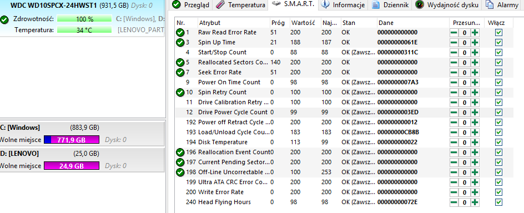Click offset value field for Disk Temperature
The image size is (524, 213).
click(x=465, y=143)
